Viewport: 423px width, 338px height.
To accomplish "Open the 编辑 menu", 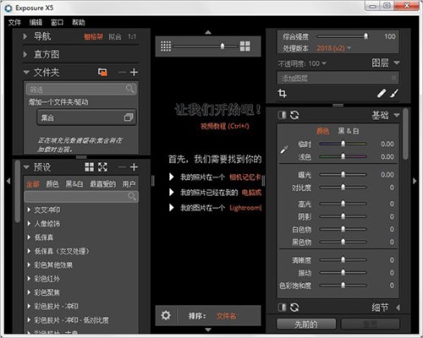I will 36,22.
